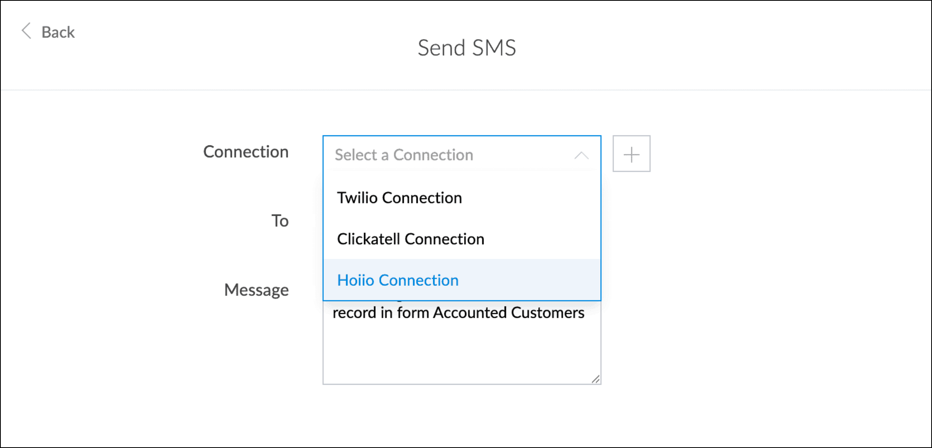Go back using the Back text link
Screen dimensions: 932x448
[x=58, y=32]
